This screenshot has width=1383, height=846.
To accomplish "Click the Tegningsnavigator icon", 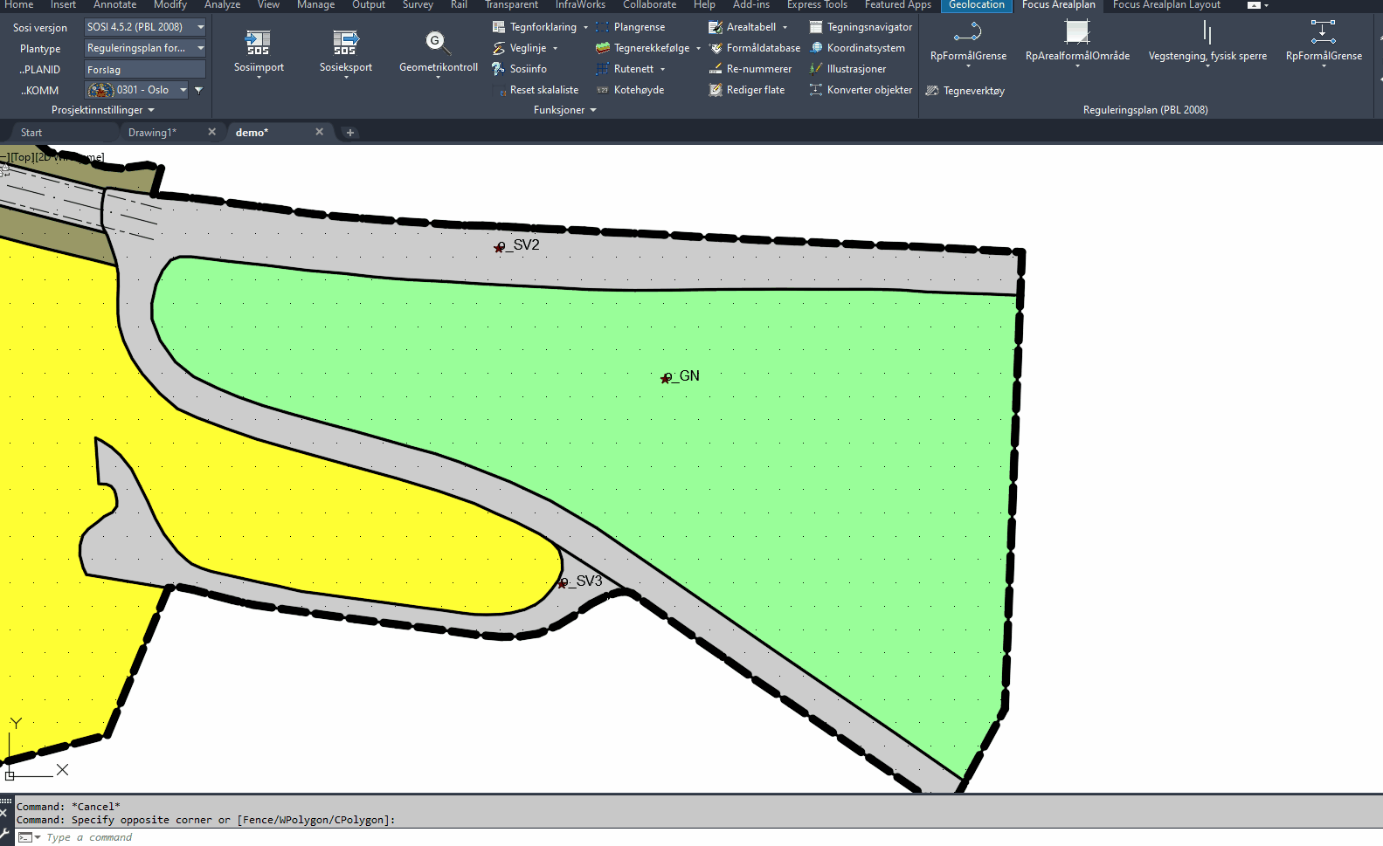I will pos(816,27).
